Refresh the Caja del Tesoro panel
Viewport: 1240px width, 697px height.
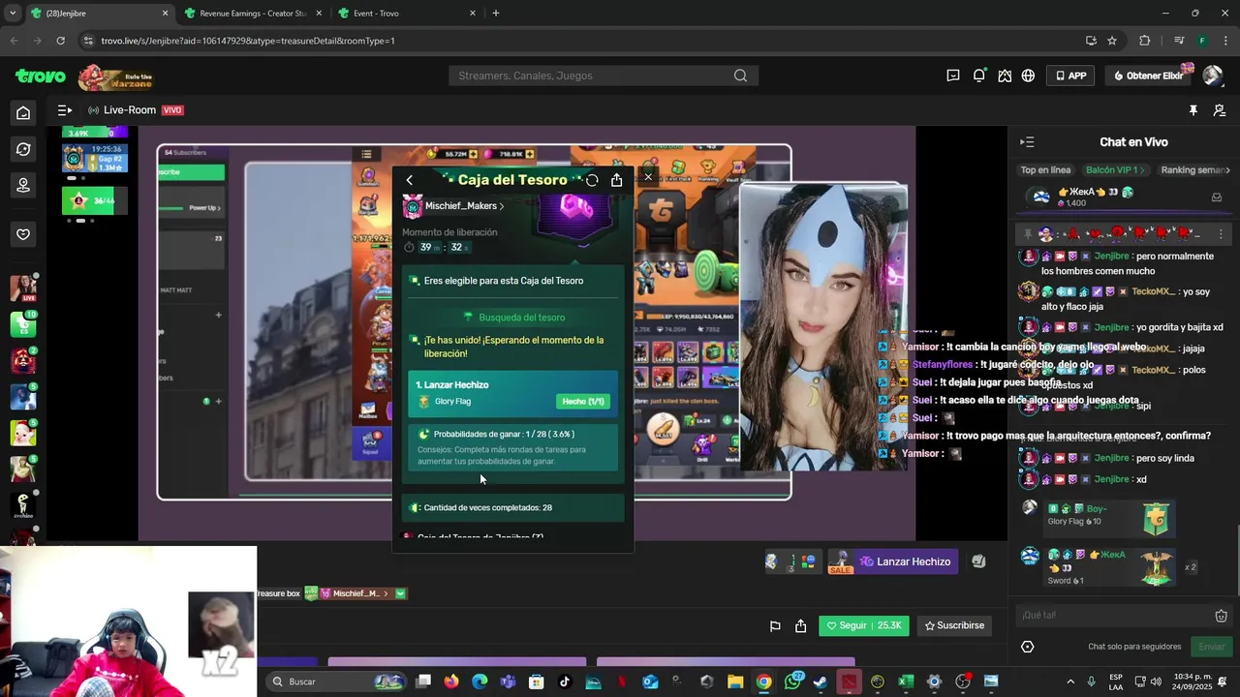(x=592, y=180)
